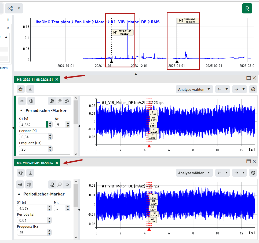The width and height of the screenshot is (259, 243).
Task: Click the speaker audio icon in M1 panel
Action: 31,101
